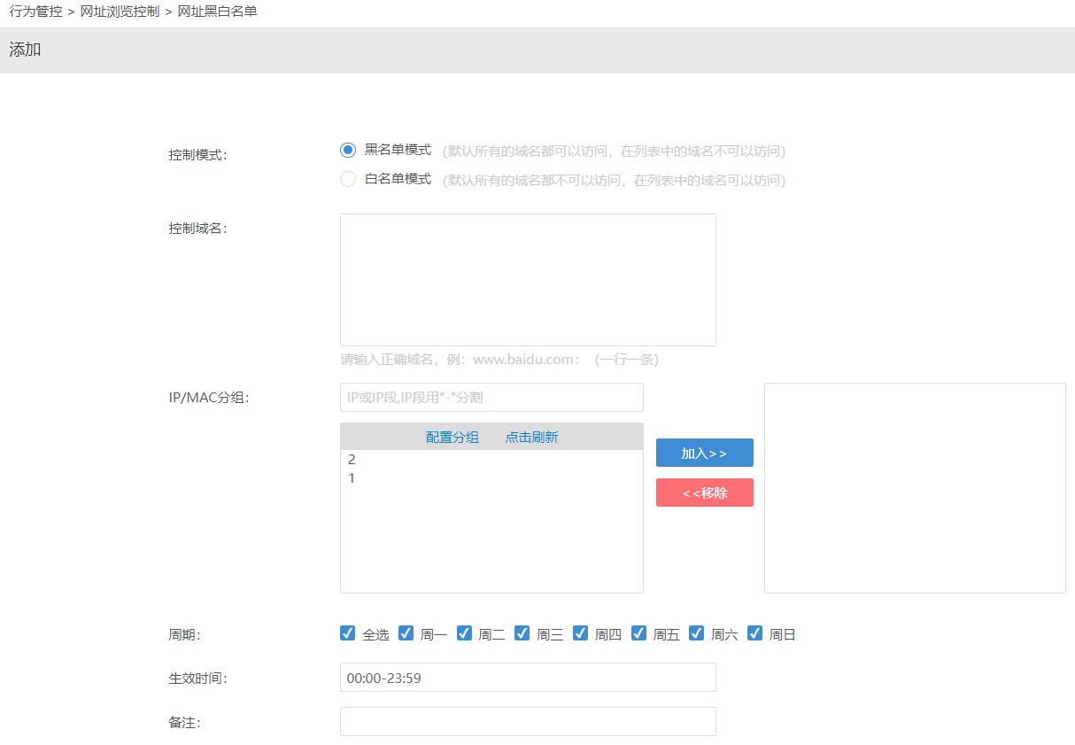Disable the 周日 checkbox
The width and height of the screenshot is (1075, 745).
point(755,633)
